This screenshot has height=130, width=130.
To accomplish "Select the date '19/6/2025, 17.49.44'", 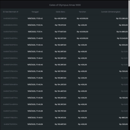I will [35, 45].
